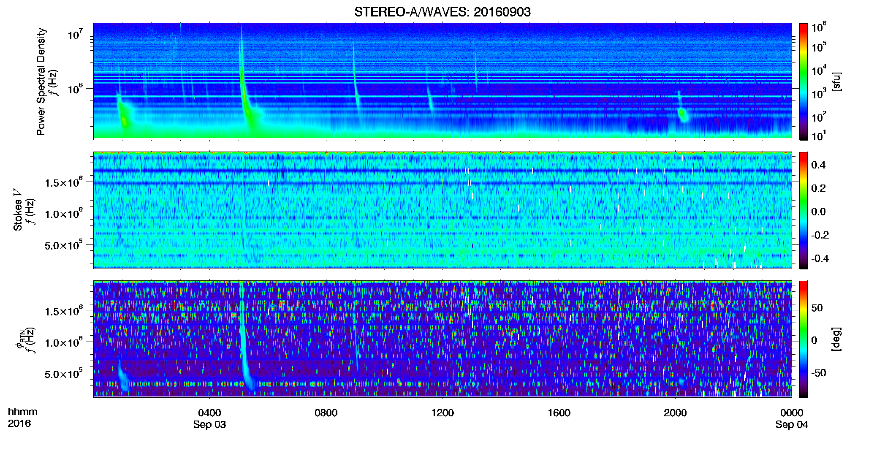Click the -0.4 value on the Stokes V color bar
This screenshot has width=885, height=456.
[x=820, y=258]
